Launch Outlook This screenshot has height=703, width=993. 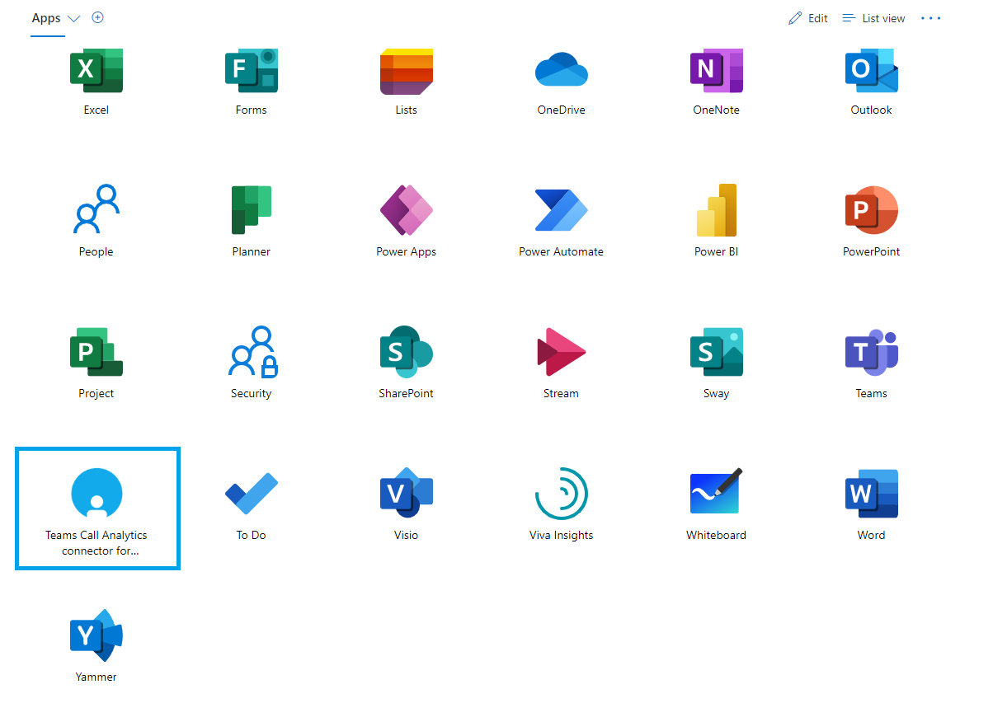871,73
